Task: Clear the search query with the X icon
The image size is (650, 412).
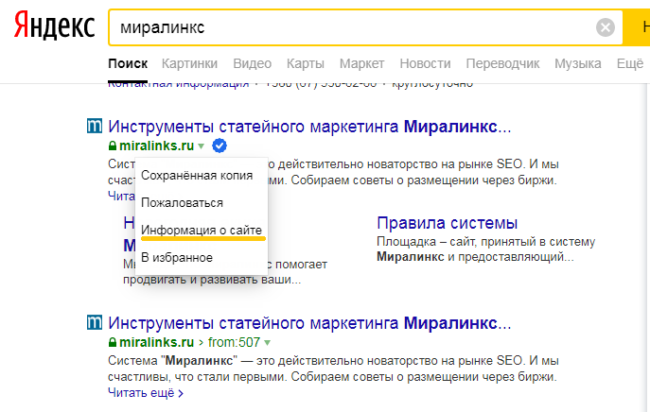Action: pos(606,27)
